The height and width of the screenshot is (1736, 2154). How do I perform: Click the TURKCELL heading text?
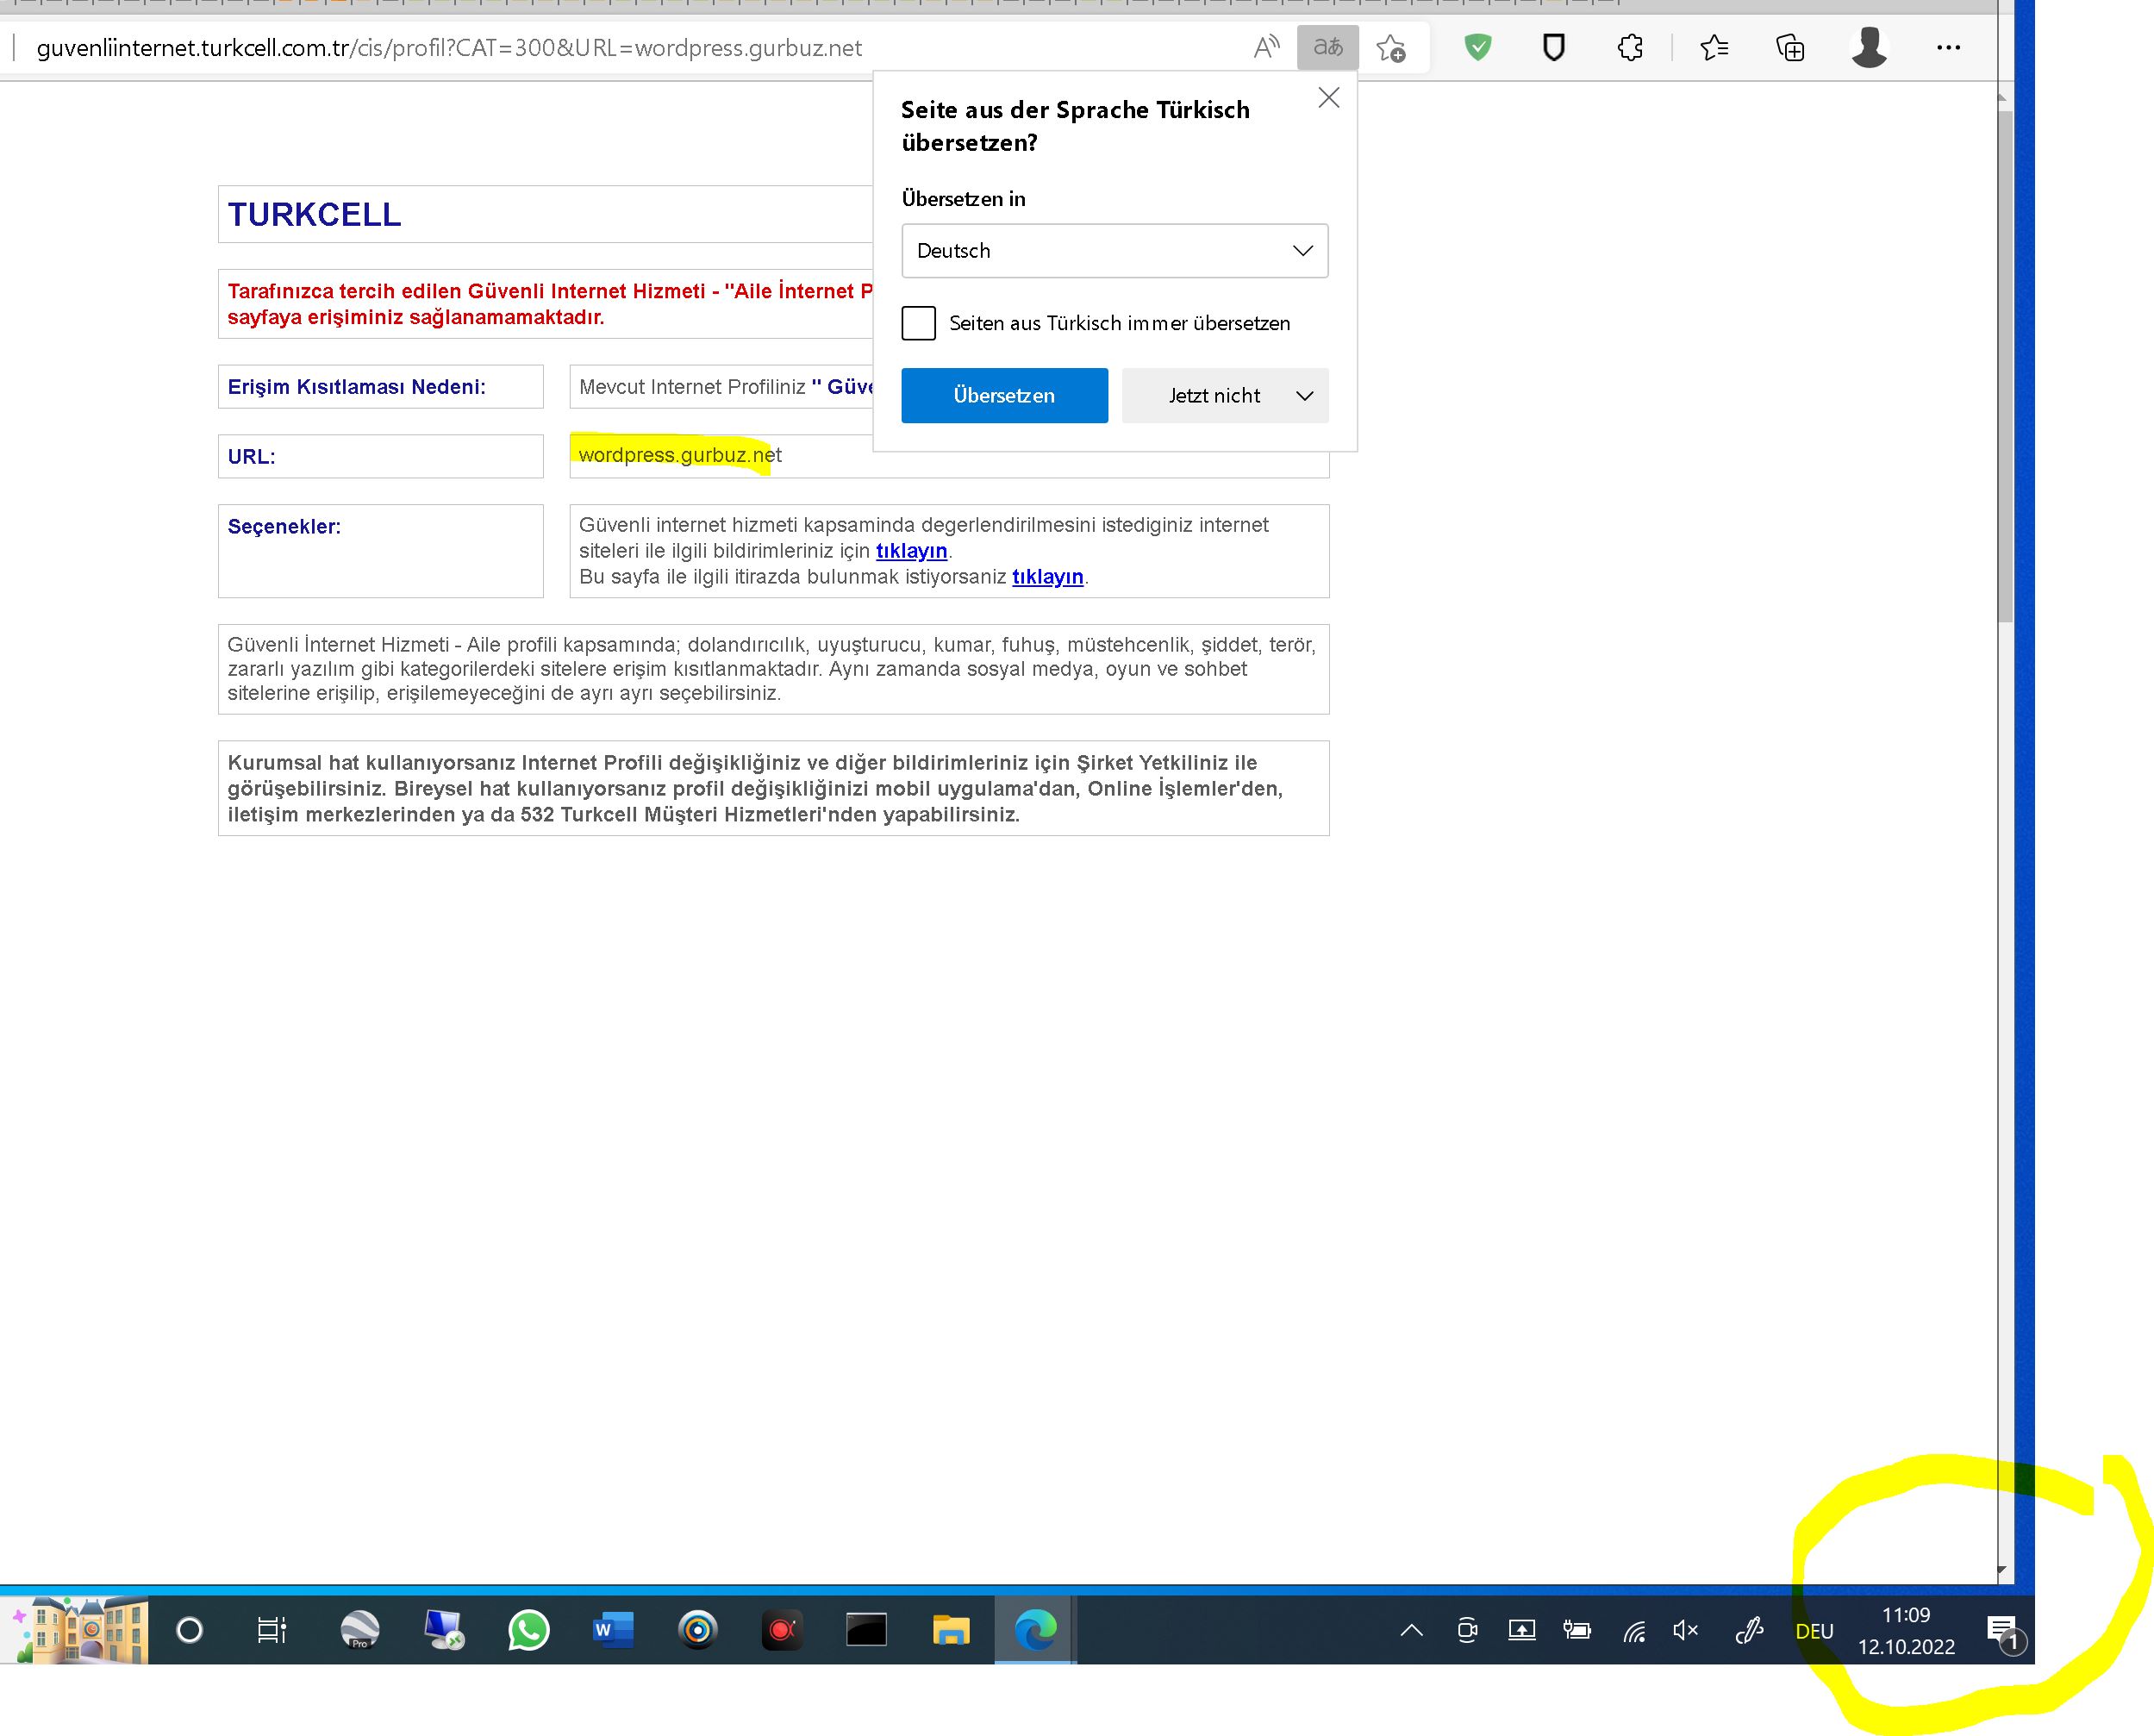pos(314,214)
